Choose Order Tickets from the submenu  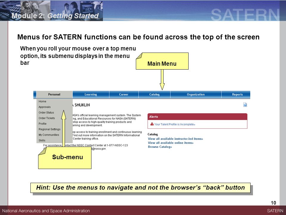tap(47, 118)
